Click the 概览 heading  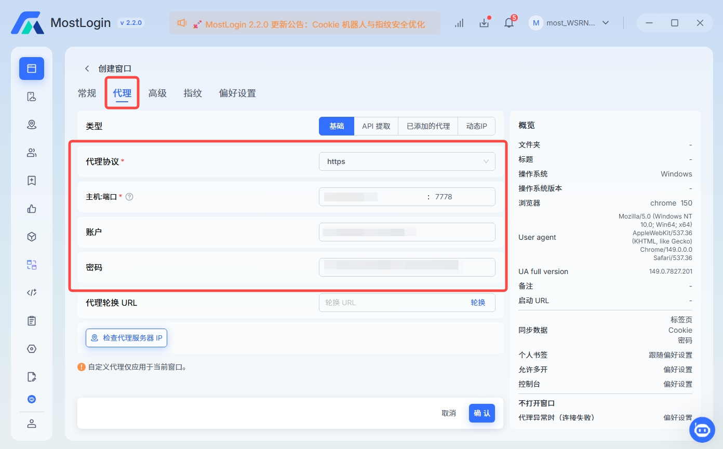coord(527,126)
